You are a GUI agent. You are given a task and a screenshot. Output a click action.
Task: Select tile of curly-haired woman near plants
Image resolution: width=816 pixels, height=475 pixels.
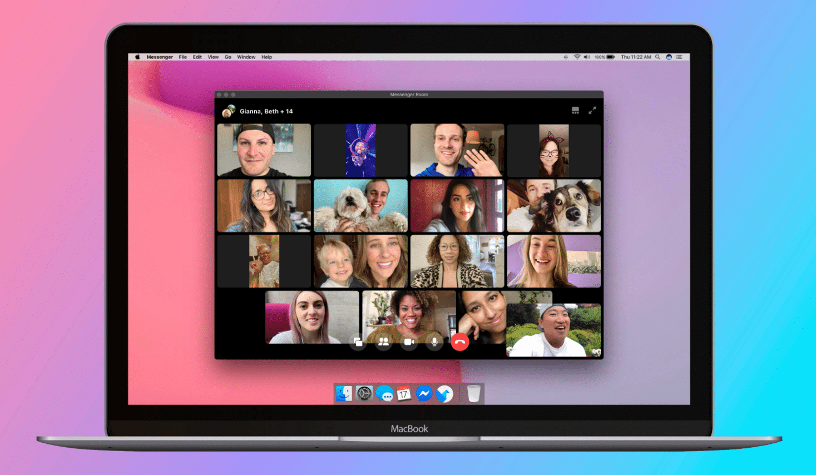click(409, 317)
